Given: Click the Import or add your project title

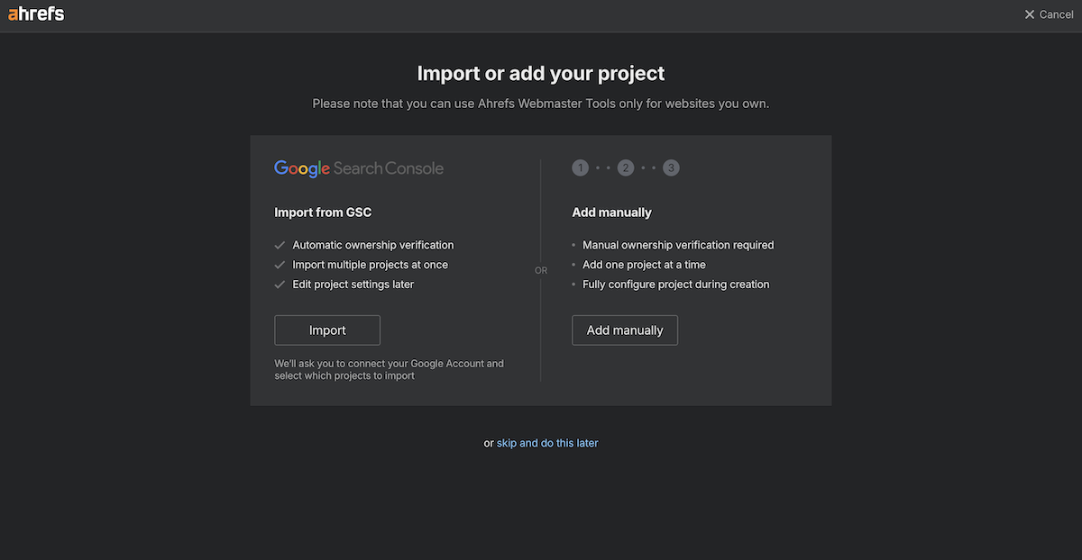Looking at the screenshot, I should click(541, 73).
